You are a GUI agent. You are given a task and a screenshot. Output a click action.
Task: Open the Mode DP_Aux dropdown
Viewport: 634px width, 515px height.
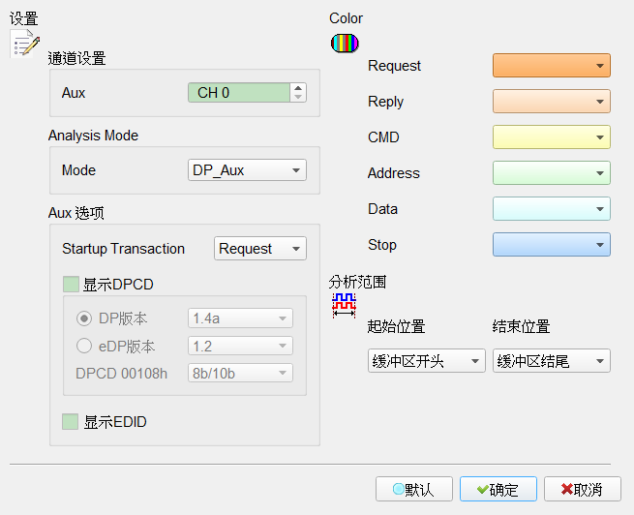coord(247,170)
